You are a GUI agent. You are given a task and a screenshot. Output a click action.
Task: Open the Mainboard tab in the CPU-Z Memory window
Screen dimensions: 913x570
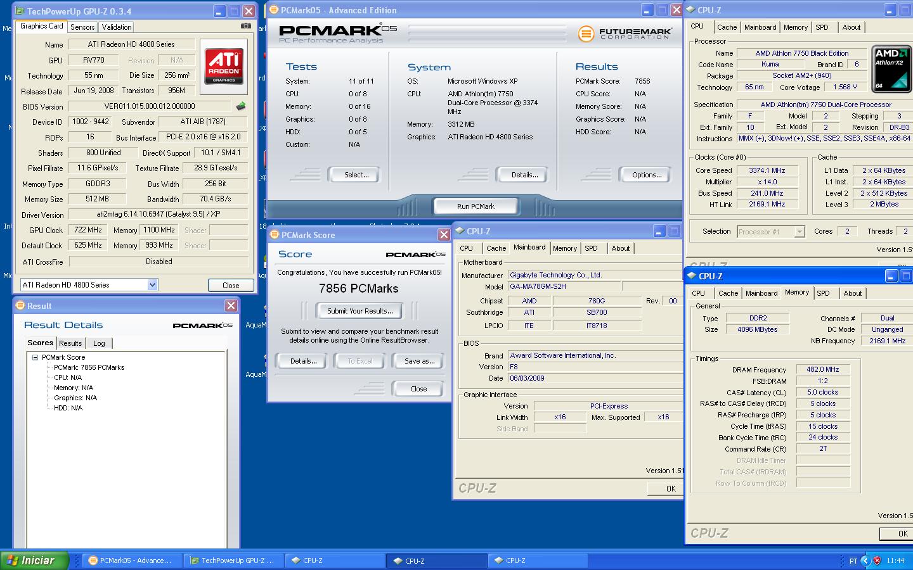click(761, 293)
